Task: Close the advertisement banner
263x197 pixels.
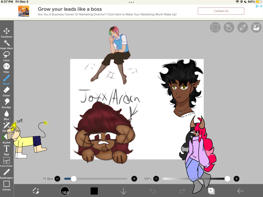Action: coord(261,6)
